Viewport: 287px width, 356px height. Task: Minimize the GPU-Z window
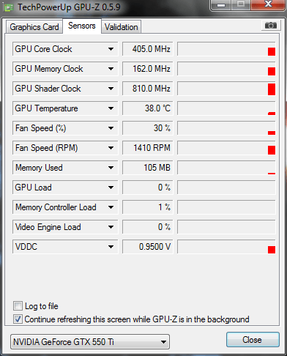click(x=221, y=4)
